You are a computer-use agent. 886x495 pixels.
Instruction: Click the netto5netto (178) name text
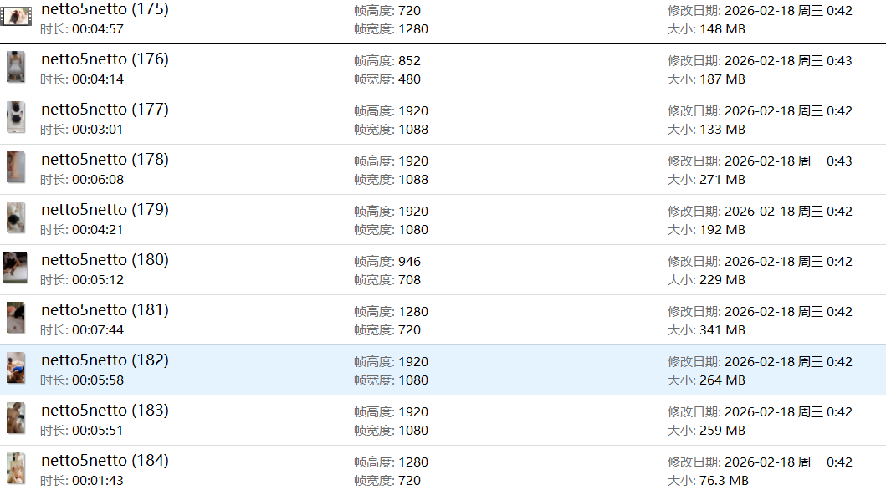point(105,160)
